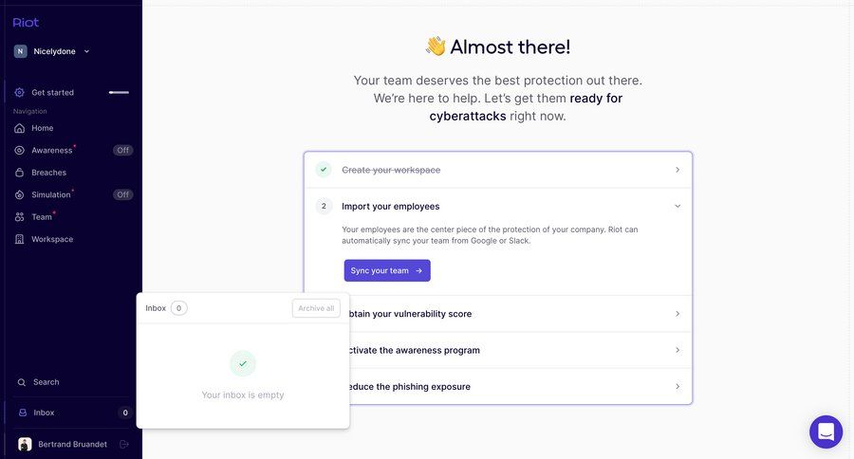The image size is (854, 459).
Task: Click the Simulation shield icon
Action: pos(20,194)
